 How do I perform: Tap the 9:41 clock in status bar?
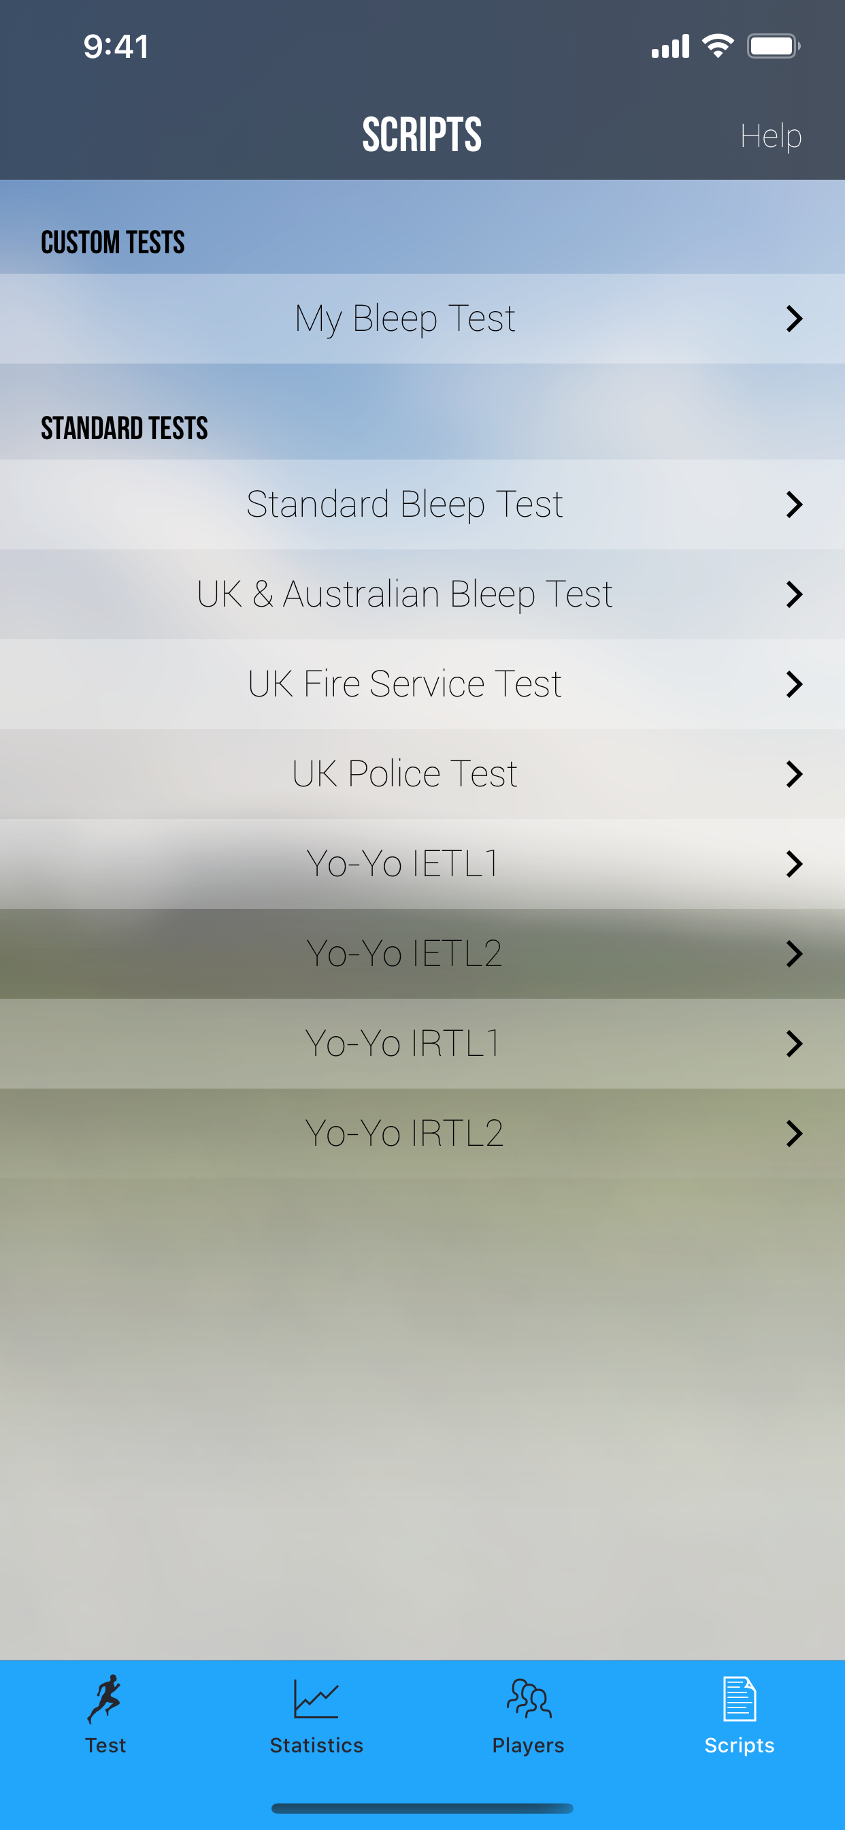(x=116, y=47)
